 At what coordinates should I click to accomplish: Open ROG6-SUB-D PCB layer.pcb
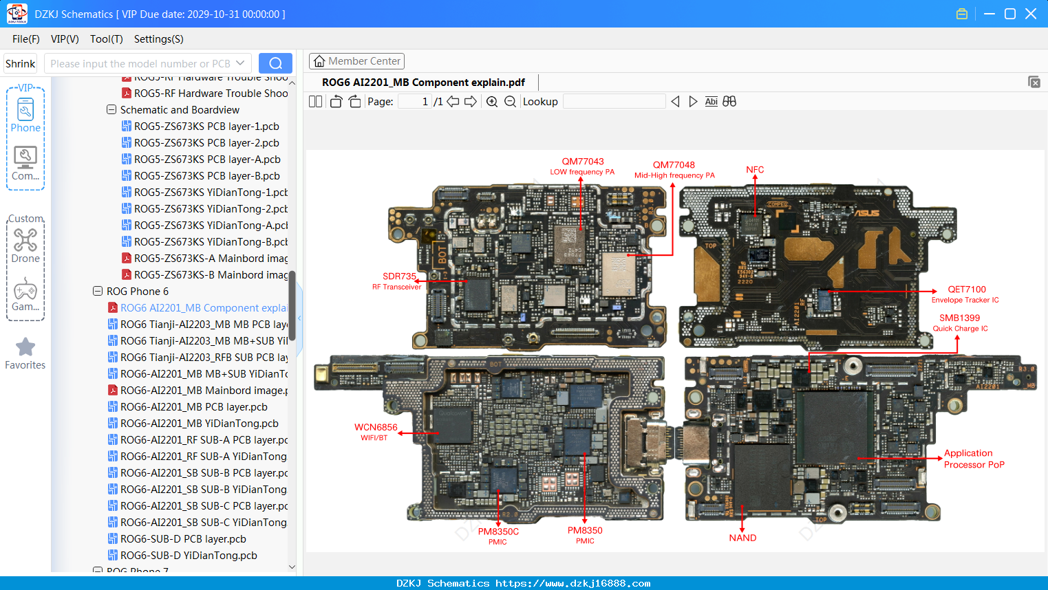(x=178, y=539)
